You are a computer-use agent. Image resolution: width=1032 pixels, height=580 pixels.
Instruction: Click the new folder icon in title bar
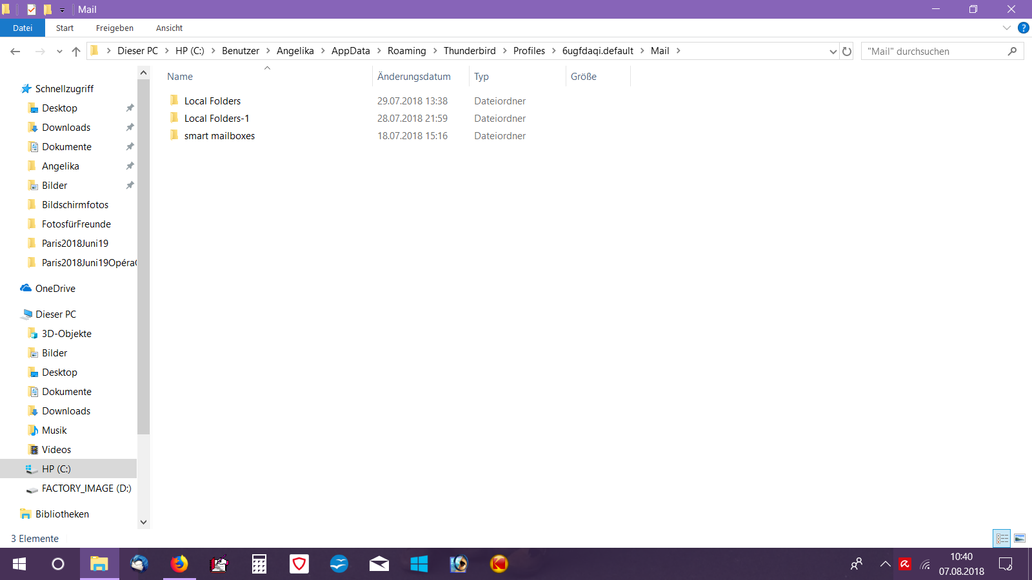tap(48, 10)
